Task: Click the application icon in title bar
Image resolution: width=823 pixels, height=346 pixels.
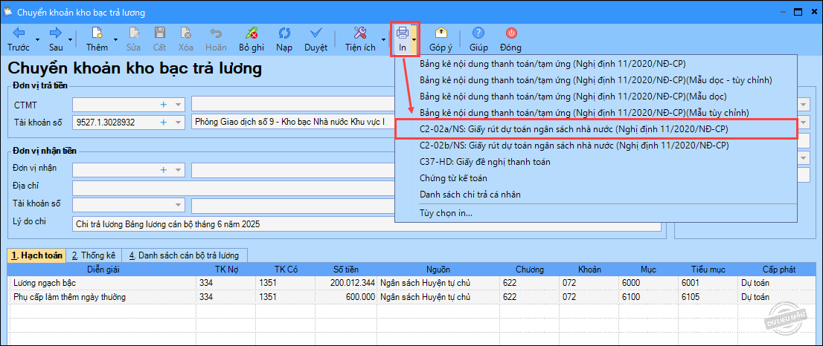Action: (x=8, y=11)
